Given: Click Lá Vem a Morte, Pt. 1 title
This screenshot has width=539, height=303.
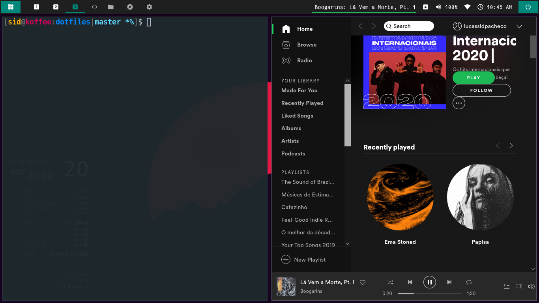Looking at the screenshot, I should pyautogui.click(x=328, y=282).
